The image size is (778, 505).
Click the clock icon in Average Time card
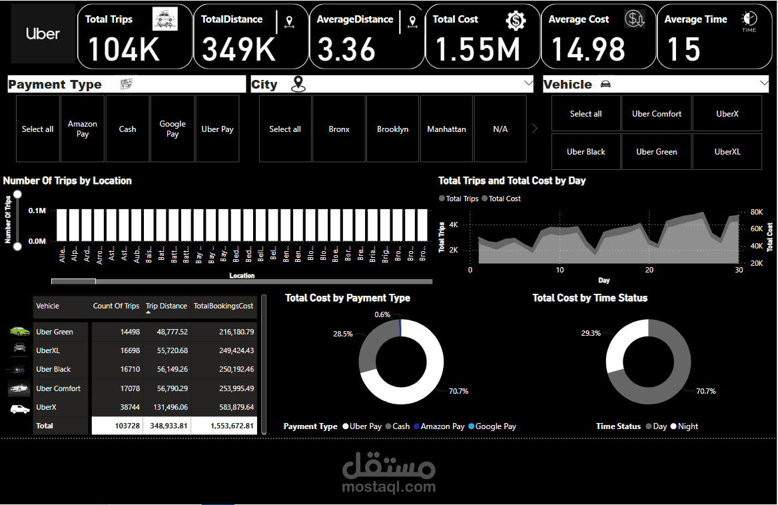(749, 21)
